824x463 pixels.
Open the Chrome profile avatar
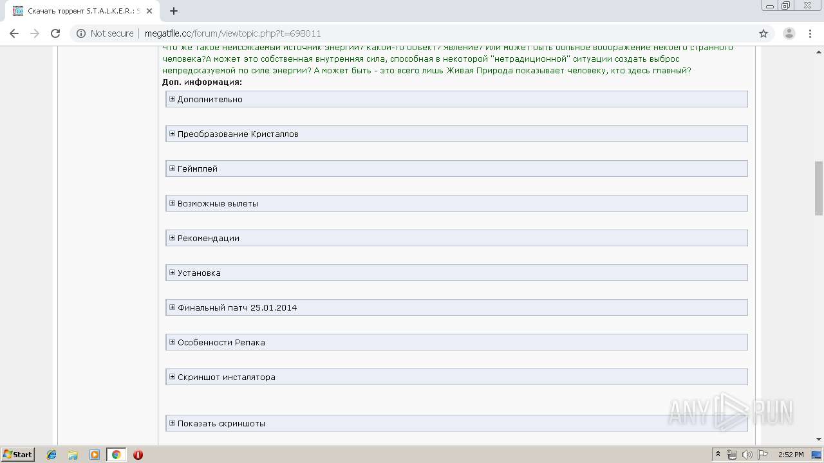pos(789,33)
